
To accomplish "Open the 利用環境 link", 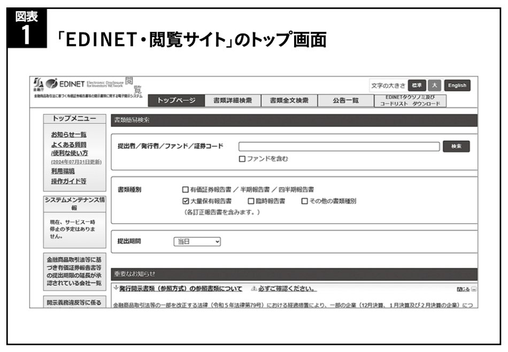I will pyautogui.click(x=63, y=171).
